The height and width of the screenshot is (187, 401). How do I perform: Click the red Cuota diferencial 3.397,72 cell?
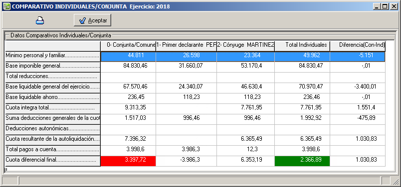[128, 161]
